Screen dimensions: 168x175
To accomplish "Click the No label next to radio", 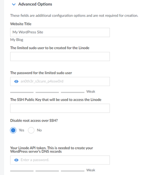I will tap(39, 130).
